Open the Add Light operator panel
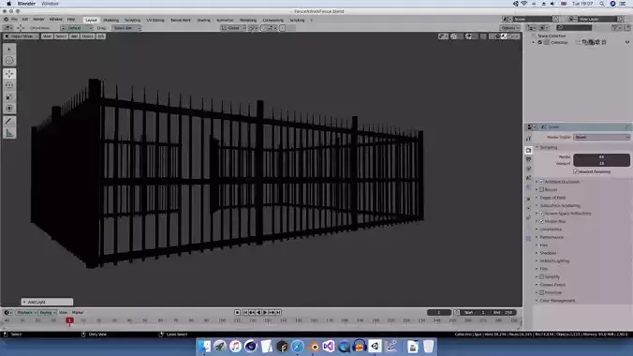Viewport: 633px width, 356px height. click(x=47, y=302)
